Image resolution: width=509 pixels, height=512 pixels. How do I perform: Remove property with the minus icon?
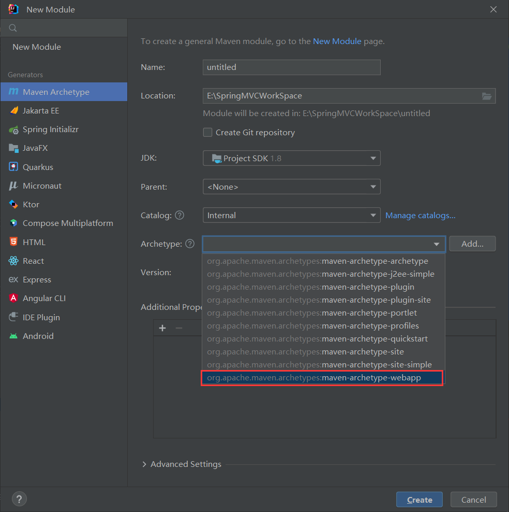coord(179,328)
